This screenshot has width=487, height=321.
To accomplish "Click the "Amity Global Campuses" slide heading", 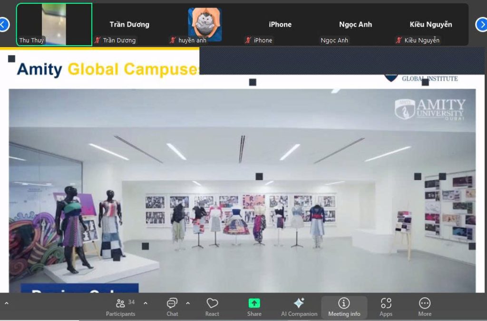I will (108, 69).
